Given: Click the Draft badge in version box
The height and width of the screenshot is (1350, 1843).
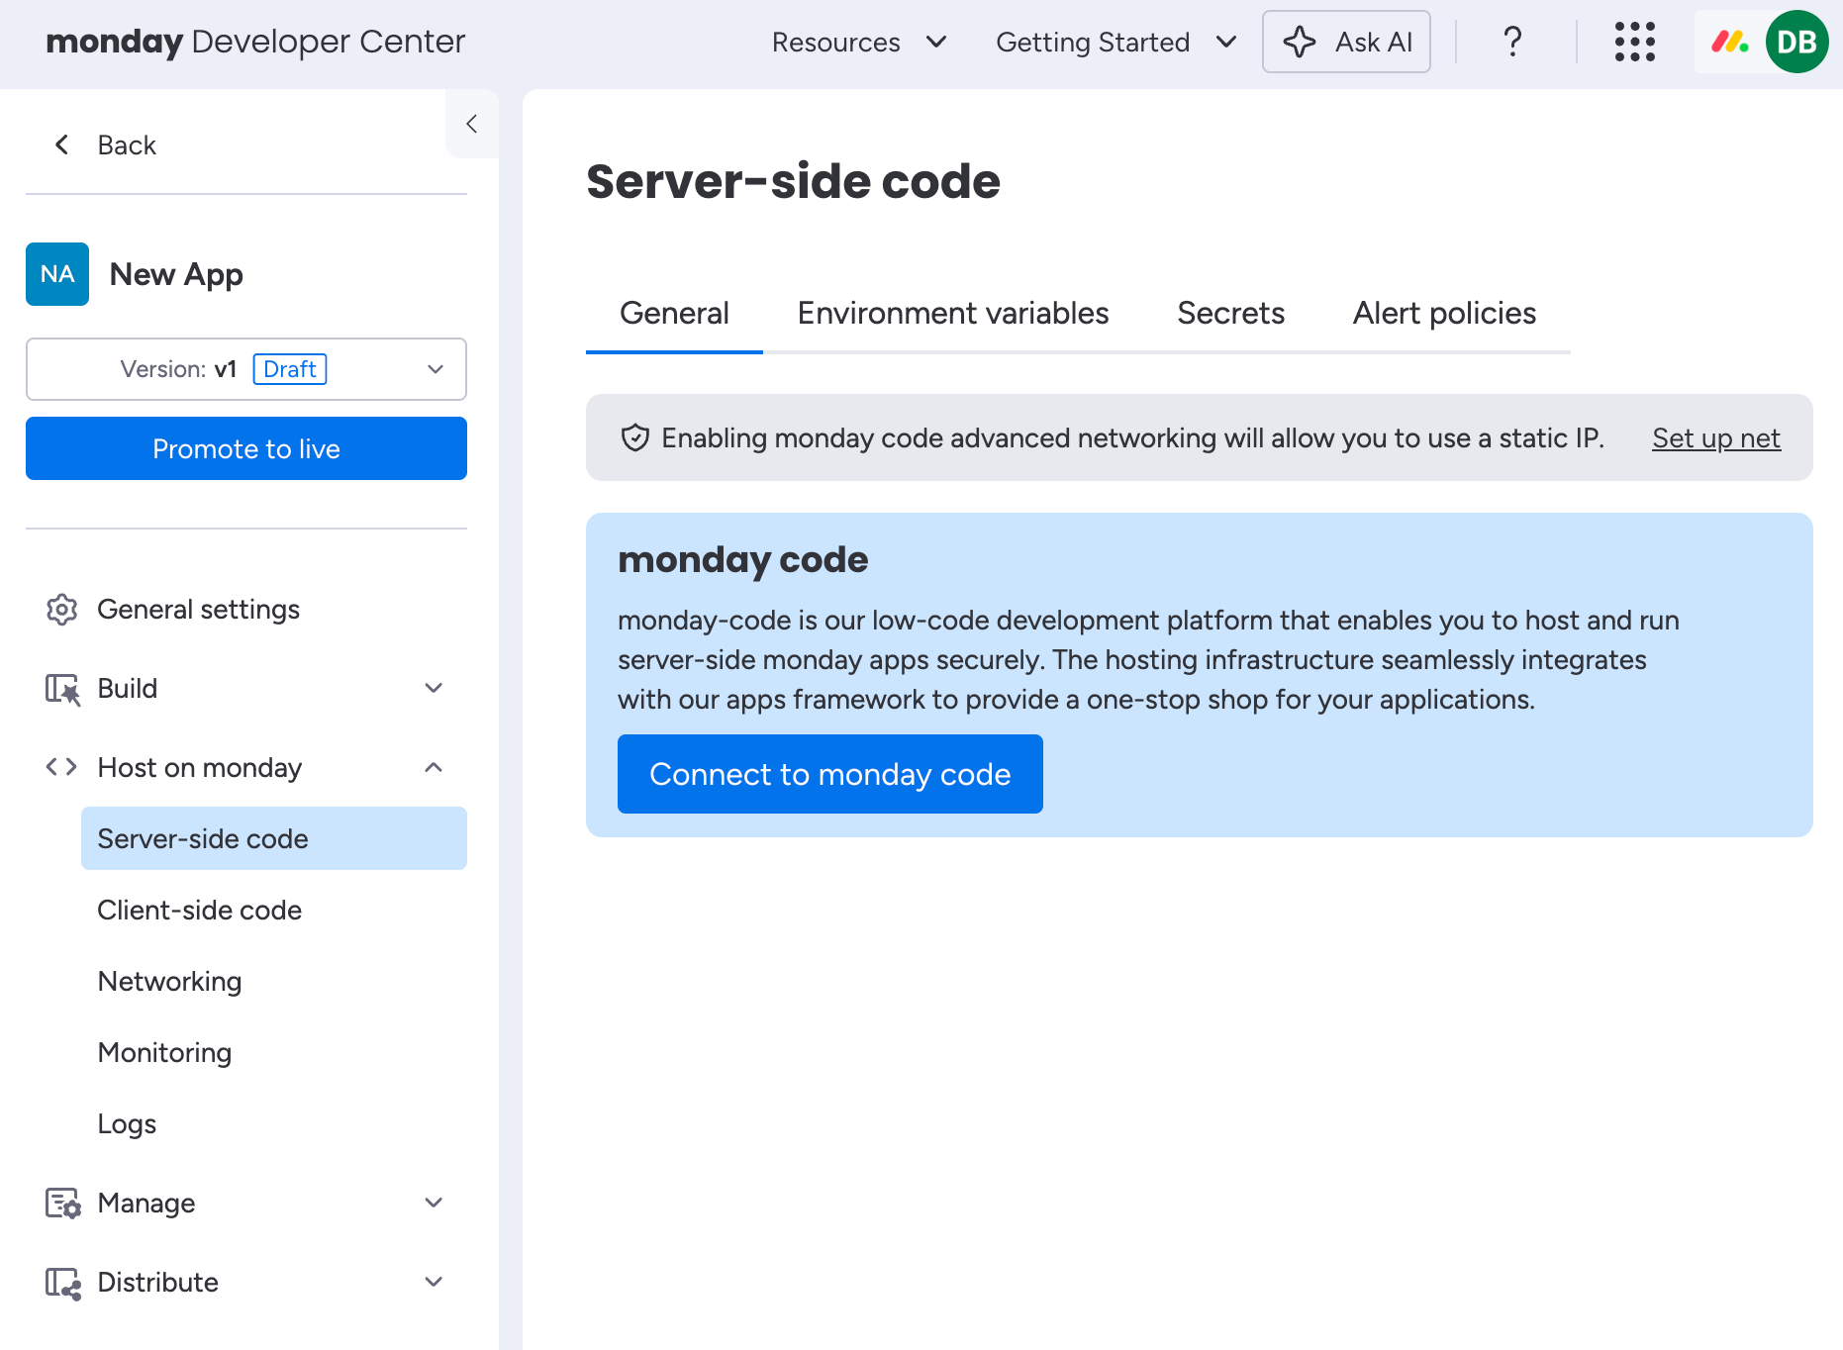Looking at the screenshot, I should pyautogui.click(x=290, y=369).
